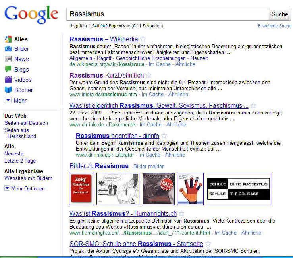Open Schule ohne Rassismus banner thumbnail

click(x=239, y=189)
